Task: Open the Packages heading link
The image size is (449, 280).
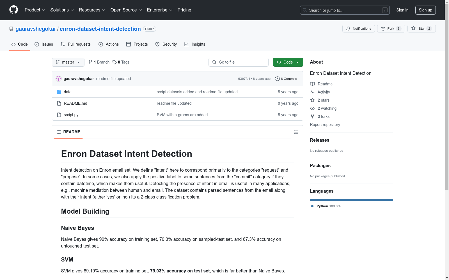Action: point(320,165)
